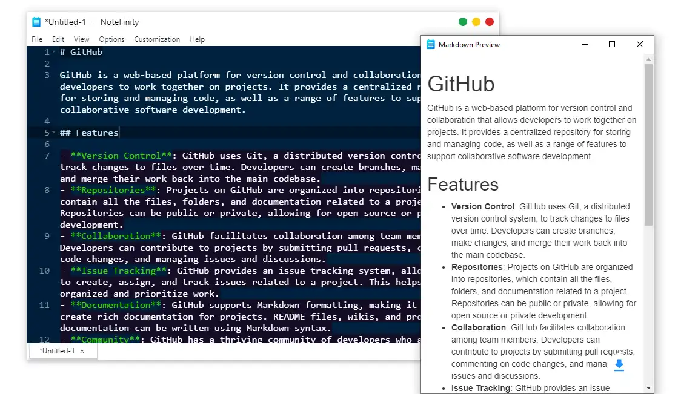Click the Markdown Preview vertical scrollbar thumb
The height and width of the screenshot is (394, 678).
648,145
